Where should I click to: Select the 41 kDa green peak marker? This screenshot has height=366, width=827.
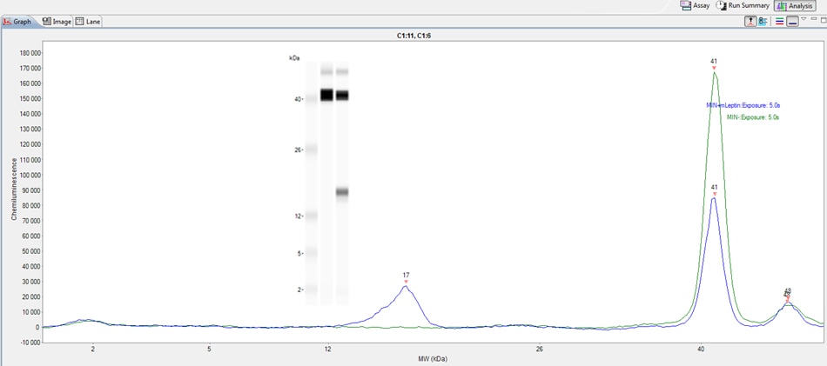coord(714,67)
